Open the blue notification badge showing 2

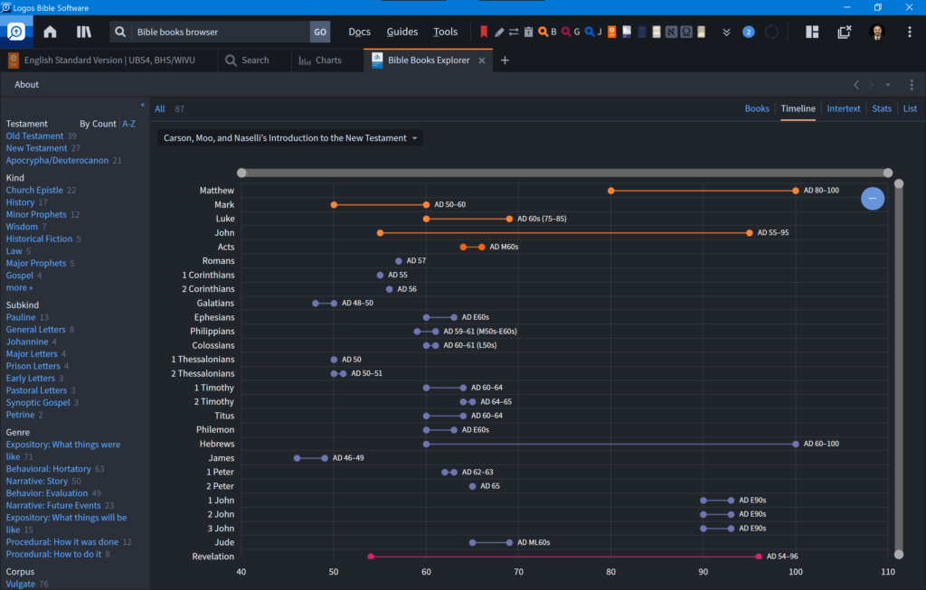(x=748, y=32)
